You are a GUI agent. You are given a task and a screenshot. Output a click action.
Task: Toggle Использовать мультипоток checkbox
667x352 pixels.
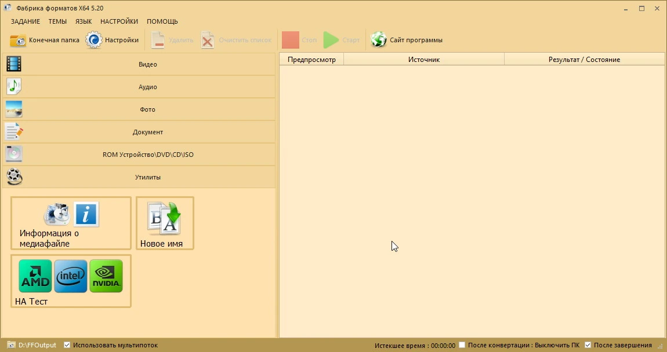click(x=67, y=345)
